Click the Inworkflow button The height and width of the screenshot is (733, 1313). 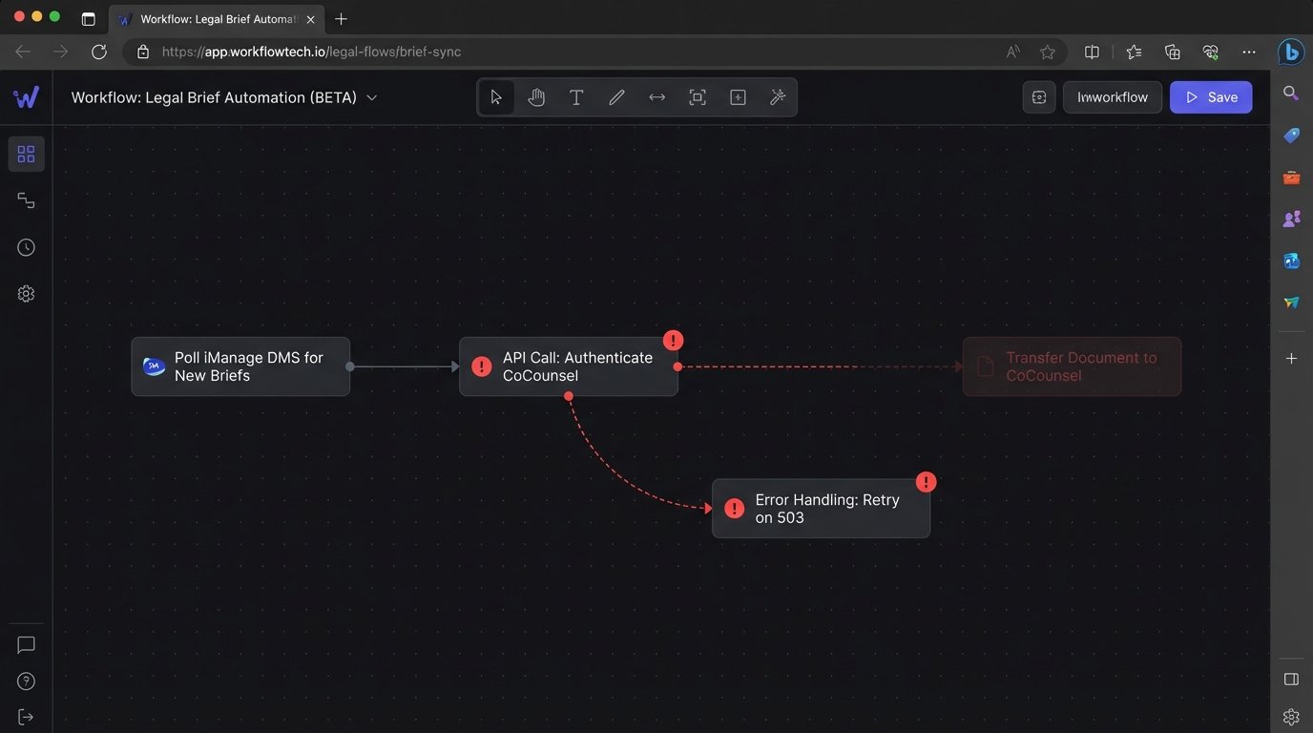(x=1112, y=97)
